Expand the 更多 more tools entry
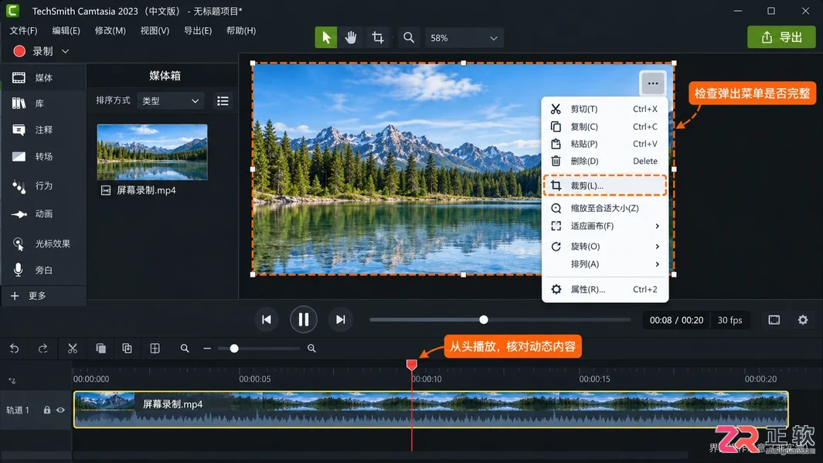823x463 pixels. coord(43,296)
